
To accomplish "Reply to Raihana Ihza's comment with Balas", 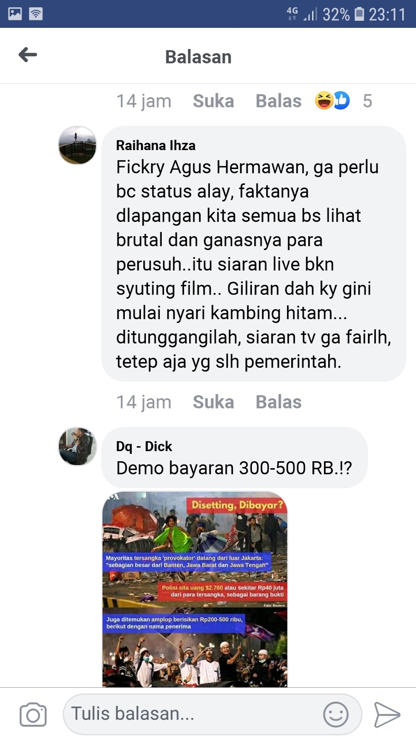I will [279, 402].
